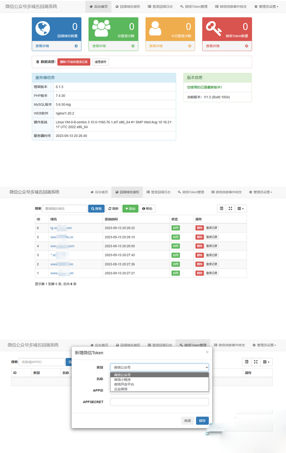The image size is (286, 453).
Task: Click the APPSECRET input field
Action: coord(159,402)
